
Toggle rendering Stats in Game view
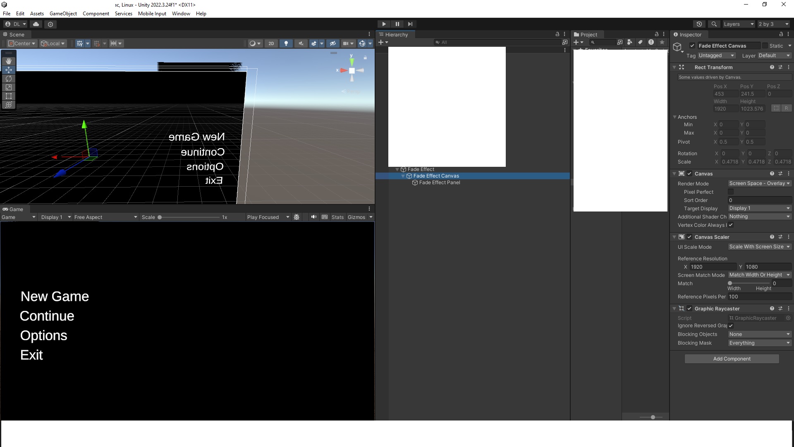pyautogui.click(x=338, y=217)
